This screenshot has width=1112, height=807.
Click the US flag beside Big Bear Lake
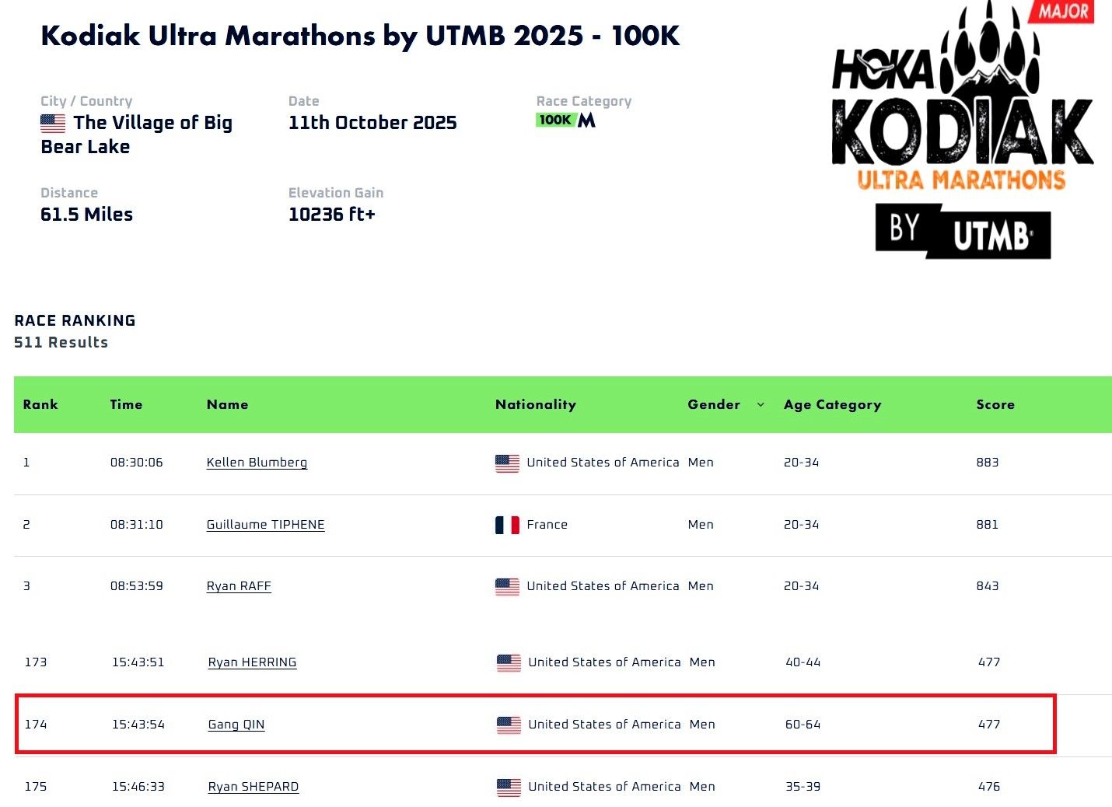(x=53, y=123)
